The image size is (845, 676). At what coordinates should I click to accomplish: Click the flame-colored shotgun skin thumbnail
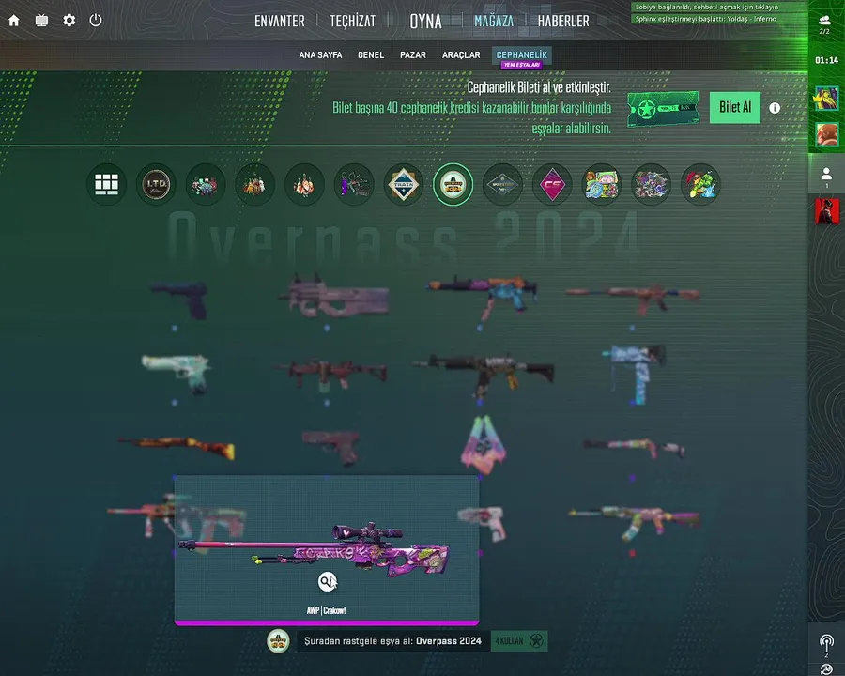[177, 447]
